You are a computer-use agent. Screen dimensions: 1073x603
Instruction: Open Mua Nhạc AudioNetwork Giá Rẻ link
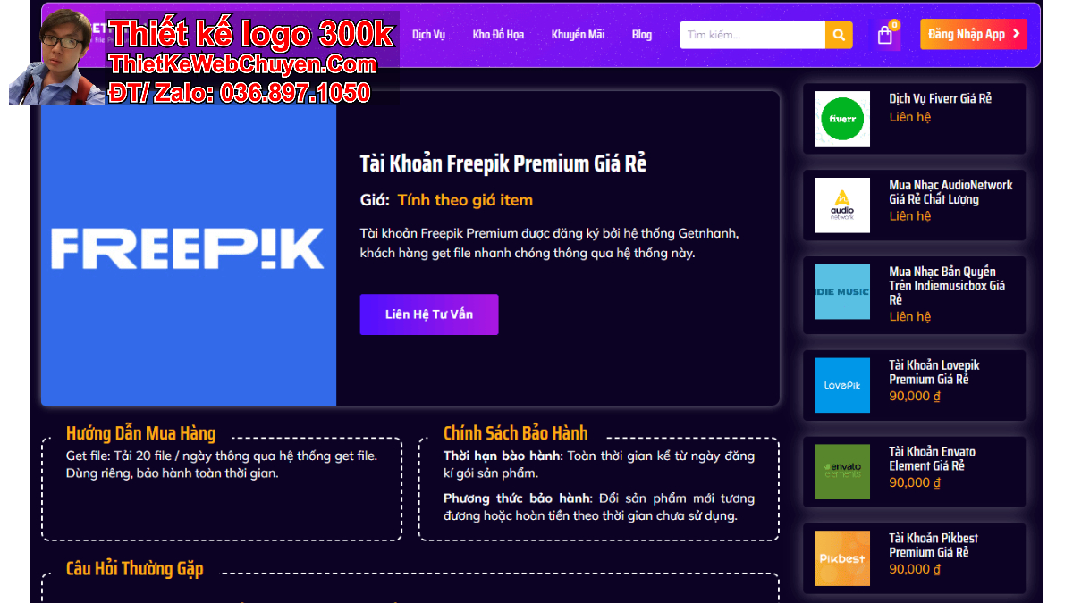tap(950, 192)
